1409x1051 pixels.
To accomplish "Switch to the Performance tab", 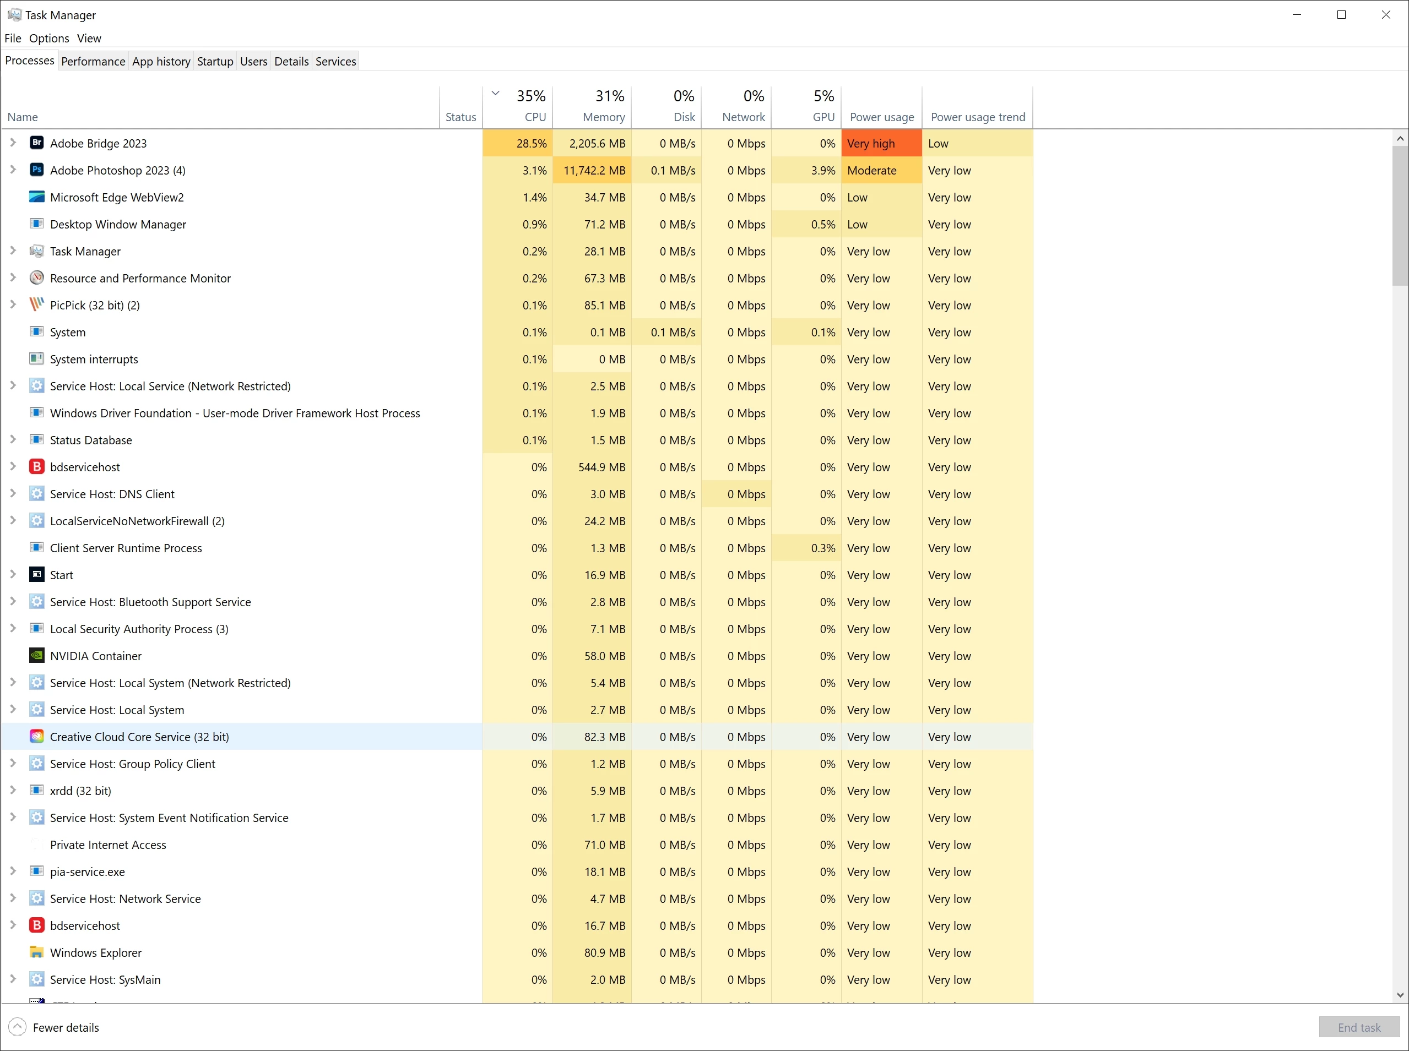I will 93,61.
